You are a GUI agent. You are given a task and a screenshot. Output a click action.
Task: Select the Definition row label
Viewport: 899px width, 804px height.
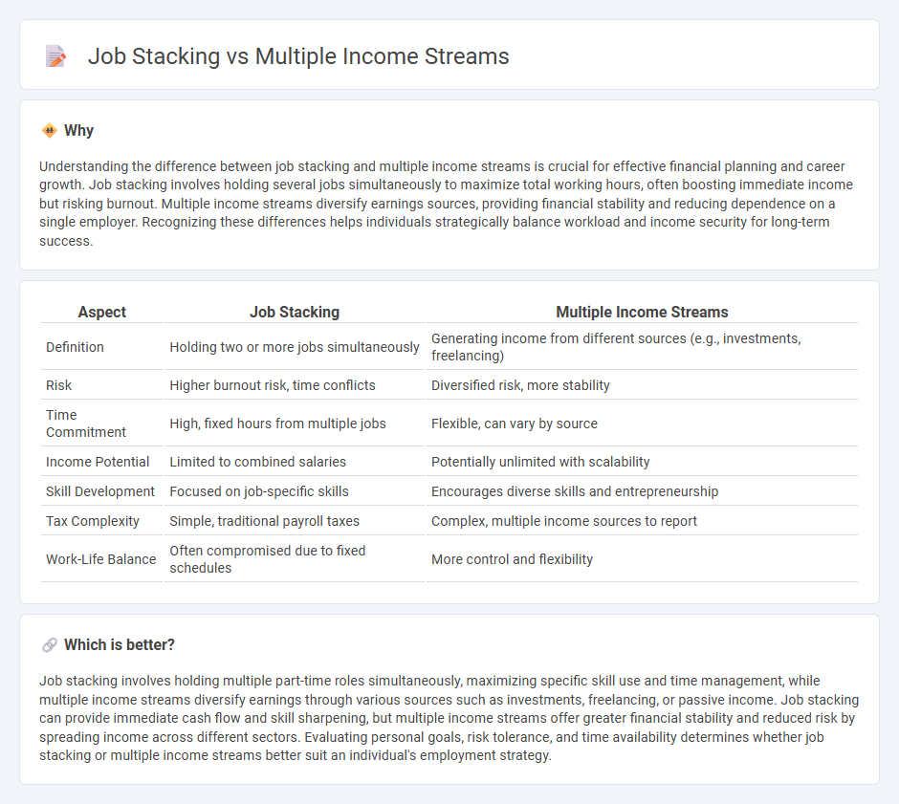click(x=76, y=347)
